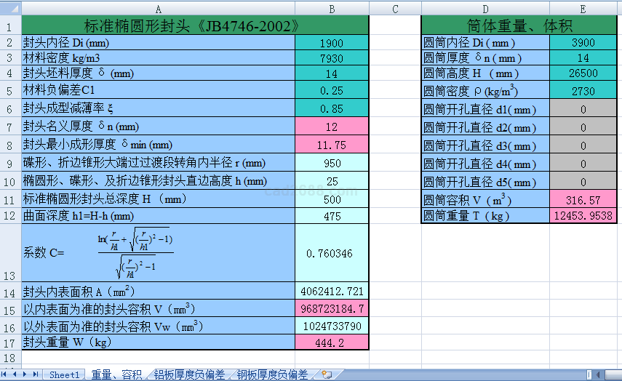Select column A header

click(x=159, y=9)
